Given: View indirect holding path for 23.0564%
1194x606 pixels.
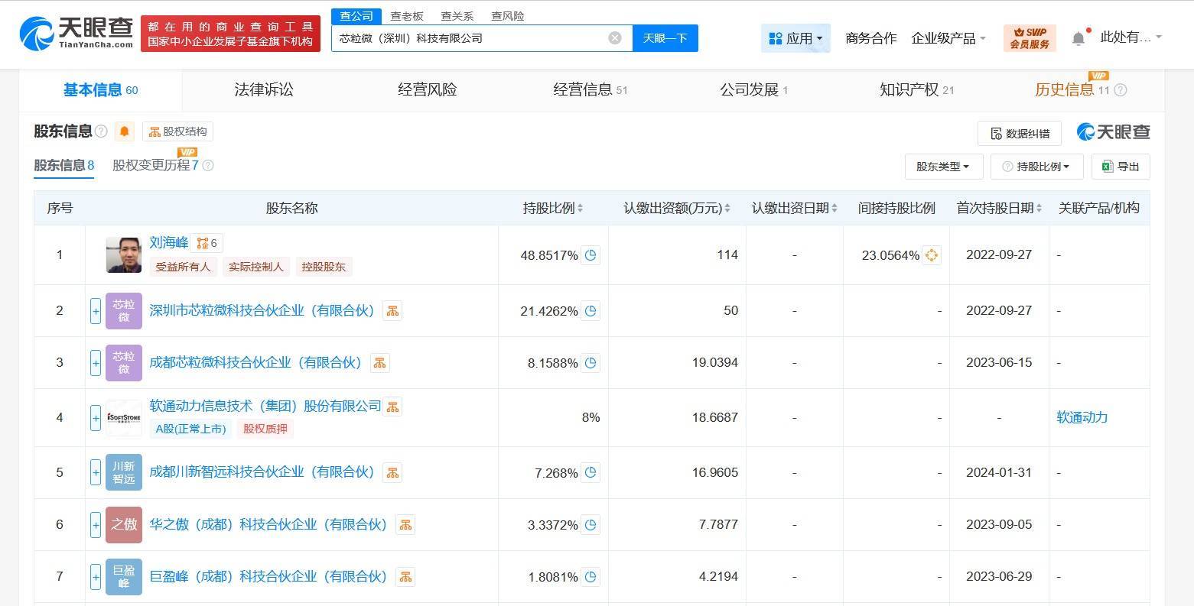Looking at the screenshot, I should point(932,255).
